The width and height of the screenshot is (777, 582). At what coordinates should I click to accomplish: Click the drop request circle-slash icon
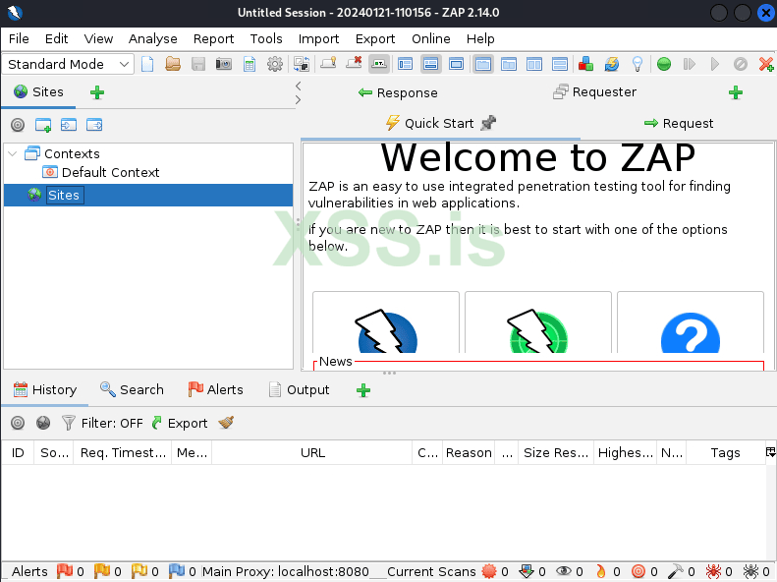(x=741, y=64)
